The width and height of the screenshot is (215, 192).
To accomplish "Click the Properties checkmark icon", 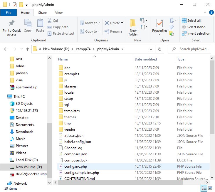I will click(159, 23).
